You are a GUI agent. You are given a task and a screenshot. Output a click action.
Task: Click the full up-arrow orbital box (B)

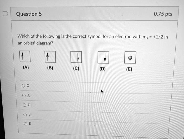[50, 57]
